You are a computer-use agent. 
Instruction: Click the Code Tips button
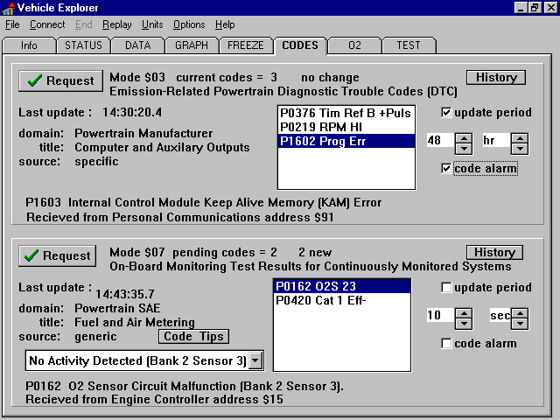point(194,336)
